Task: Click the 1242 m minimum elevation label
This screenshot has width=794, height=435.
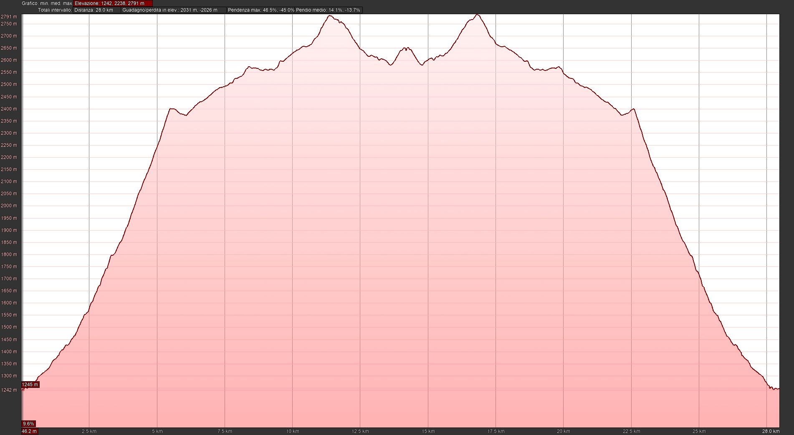Action: [x=9, y=390]
